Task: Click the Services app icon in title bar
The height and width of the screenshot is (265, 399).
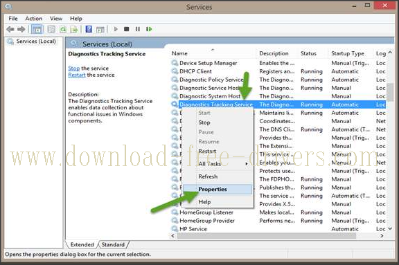Action: [8, 7]
